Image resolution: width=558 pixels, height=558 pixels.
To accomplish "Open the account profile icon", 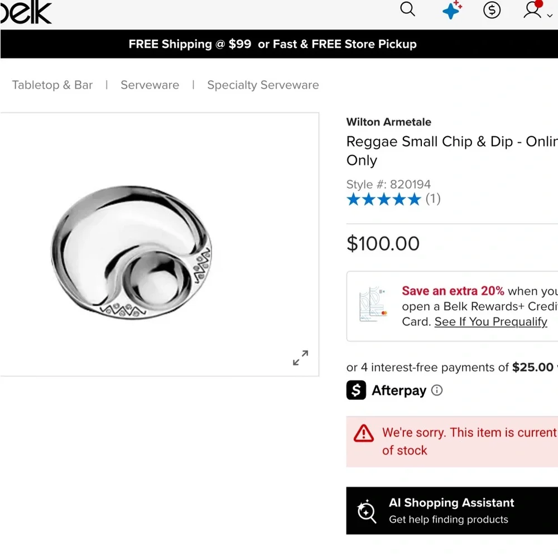I will click(x=533, y=9).
